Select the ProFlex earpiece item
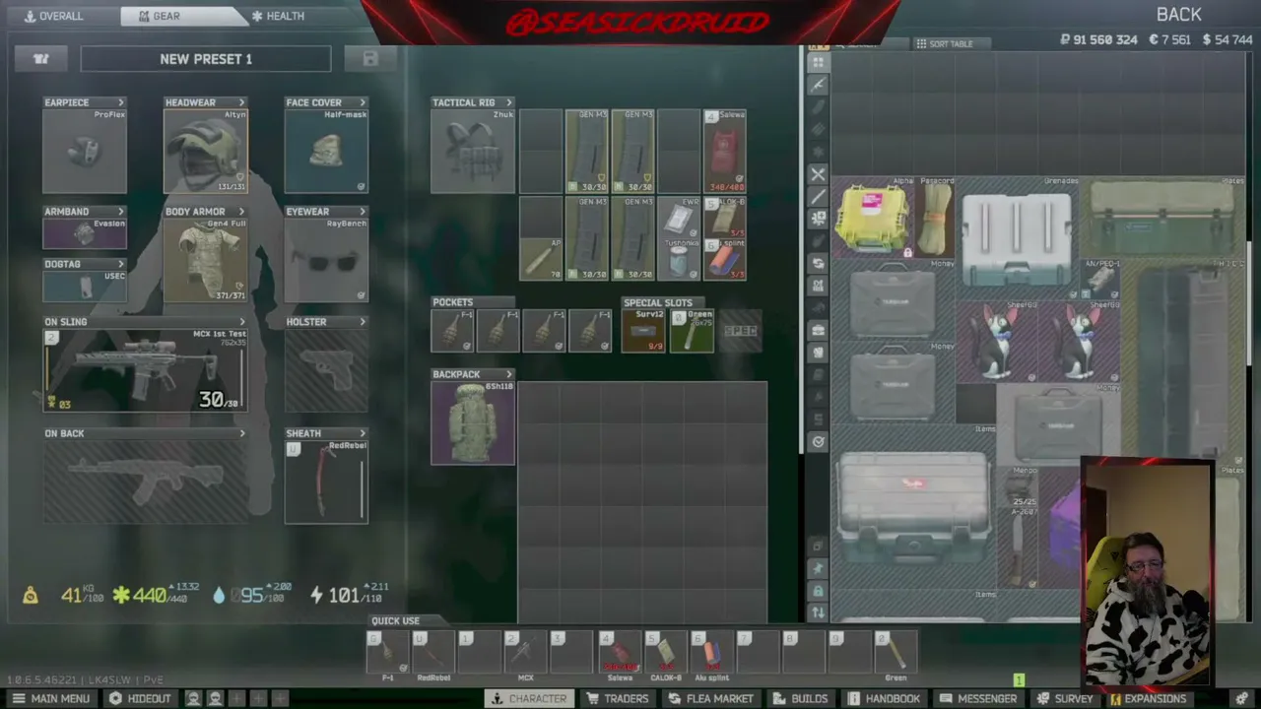Image resolution: width=1261 pixels, height=709 pixels. [x=85, y=151]
